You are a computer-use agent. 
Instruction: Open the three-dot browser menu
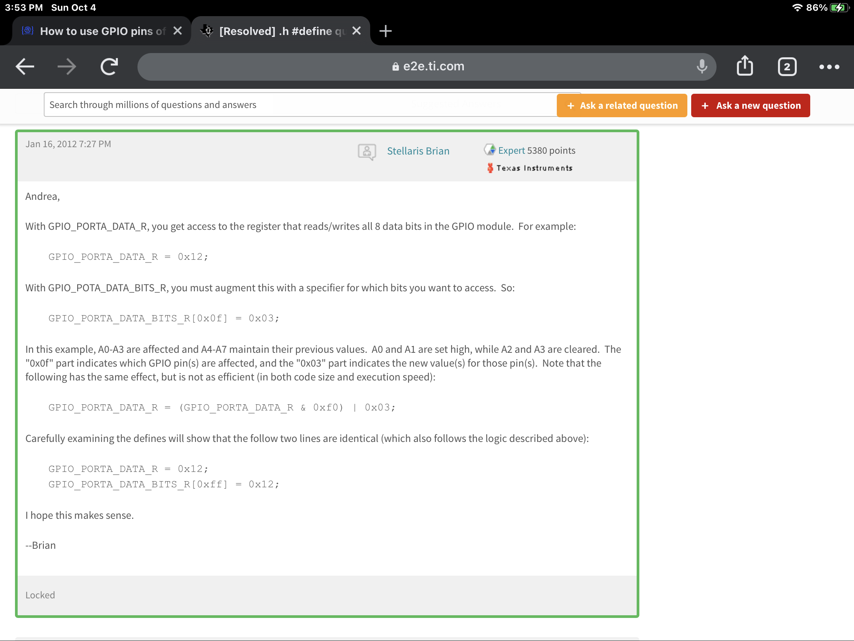(x=829, y=66)
